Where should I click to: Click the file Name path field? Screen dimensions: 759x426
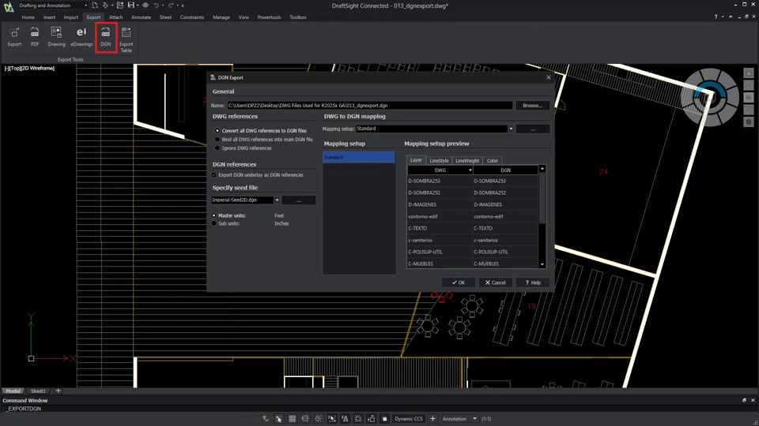coord(370,105)
